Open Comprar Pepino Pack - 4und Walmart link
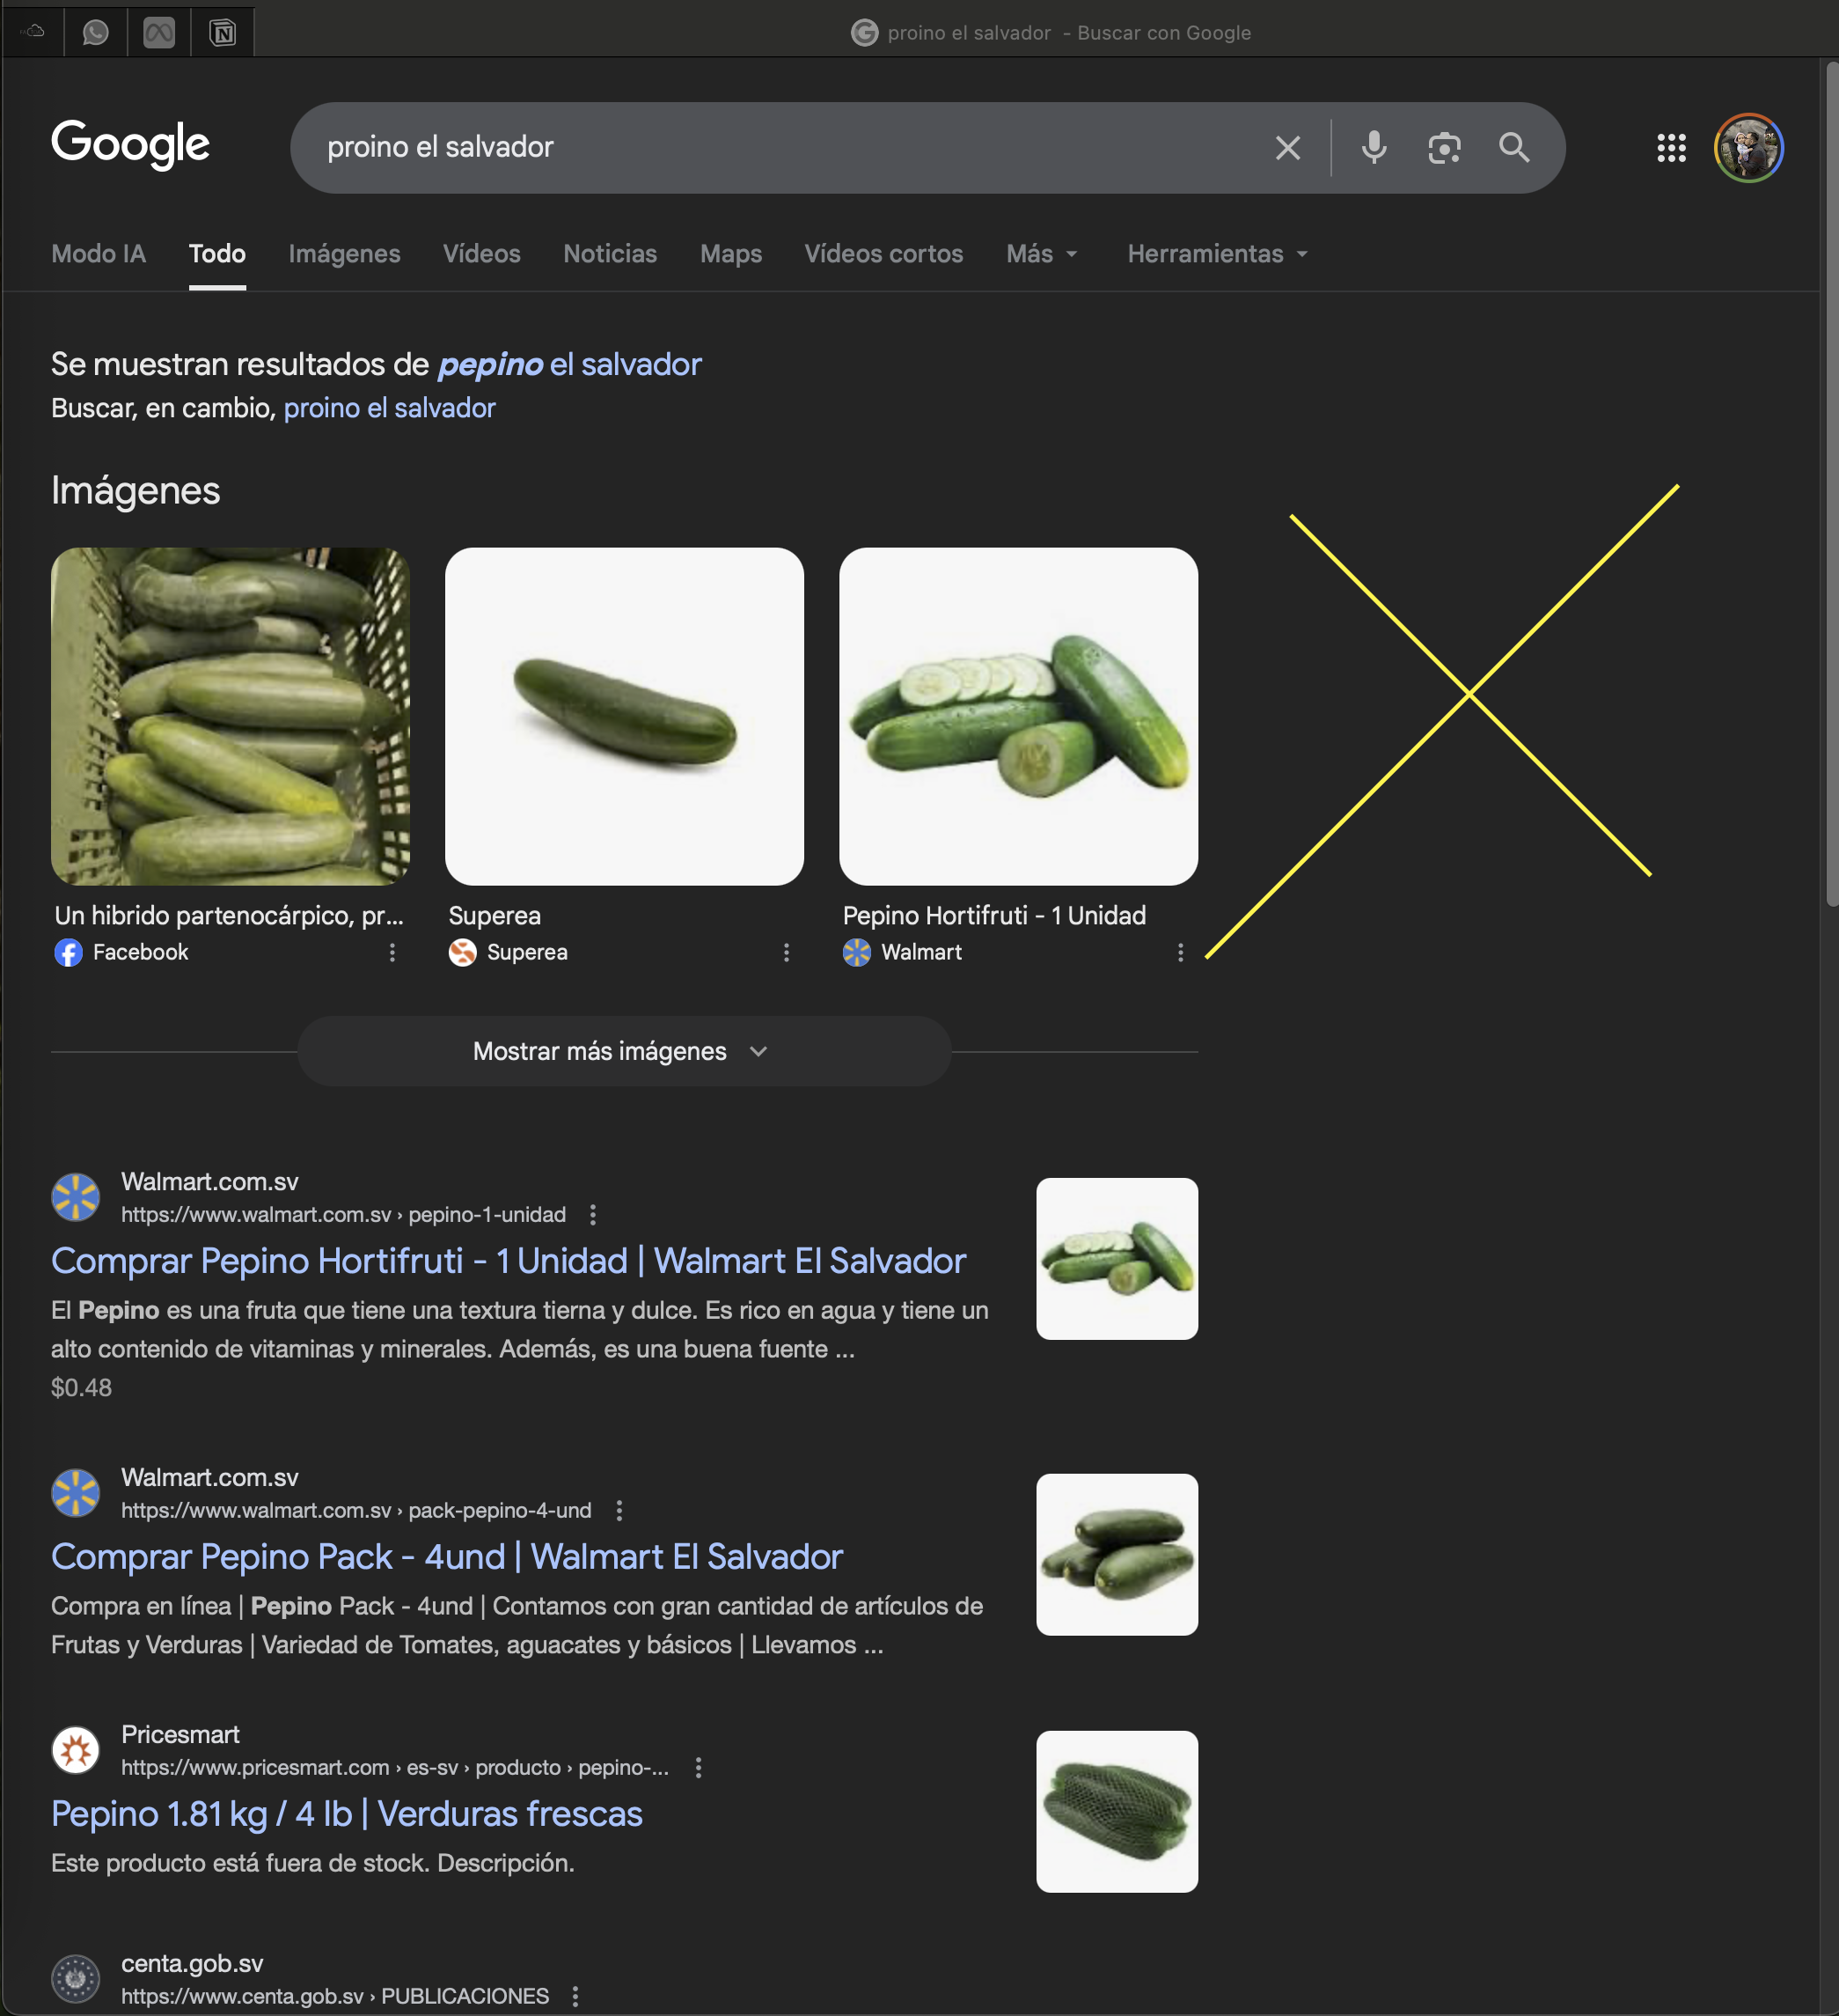This screenshot has width=1839, height=2016. point(447,1556)
